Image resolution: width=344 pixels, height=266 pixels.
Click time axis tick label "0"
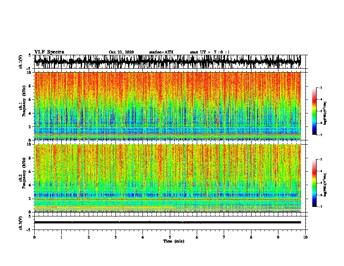(x=34, y=237)
